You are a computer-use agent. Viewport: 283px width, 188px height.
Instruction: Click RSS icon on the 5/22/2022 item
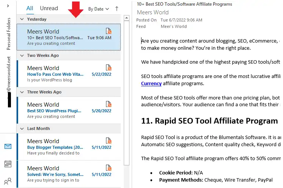[x=108, y=67]
